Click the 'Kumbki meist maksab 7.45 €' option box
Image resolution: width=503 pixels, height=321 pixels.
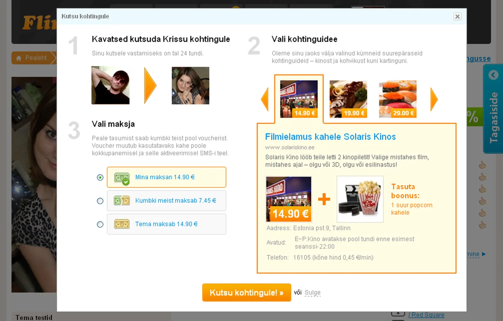click(x=166, y=200)
